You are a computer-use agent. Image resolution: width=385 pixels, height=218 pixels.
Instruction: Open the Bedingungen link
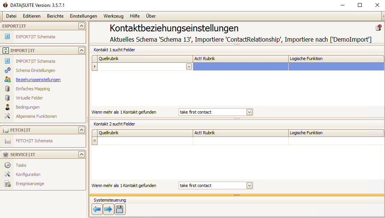tap(28, 107)
